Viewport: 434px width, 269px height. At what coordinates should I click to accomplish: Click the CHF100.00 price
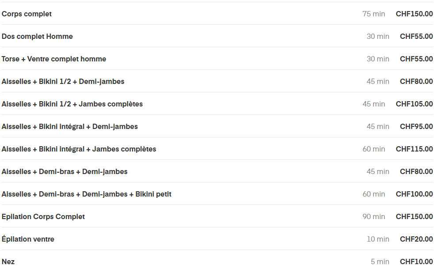[414, 194]
